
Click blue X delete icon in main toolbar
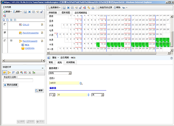(x=68, y=8)
